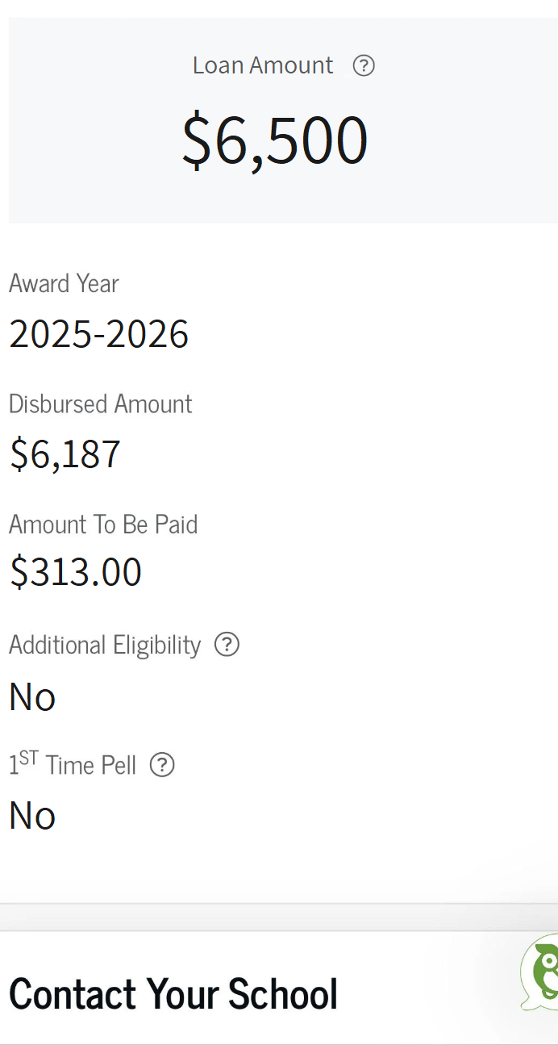The image size is (558, 1045).
Task: Select the No value under 1st Time Pell
Action: [x=32, y=817]
